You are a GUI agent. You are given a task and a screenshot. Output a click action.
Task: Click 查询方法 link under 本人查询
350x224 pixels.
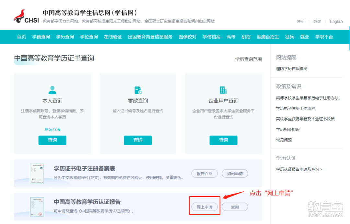pyautogui.click(x=52, y=129)
